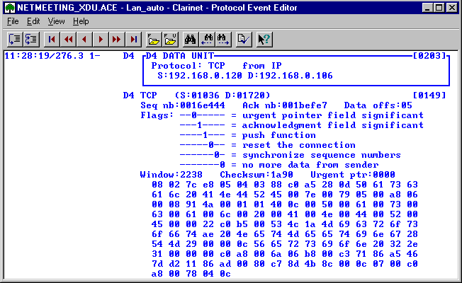Image resolution: width=462 pixels, height=283 pixels.
Task: Minimize the Protocol Event Editor window
Action: point(427,8)
